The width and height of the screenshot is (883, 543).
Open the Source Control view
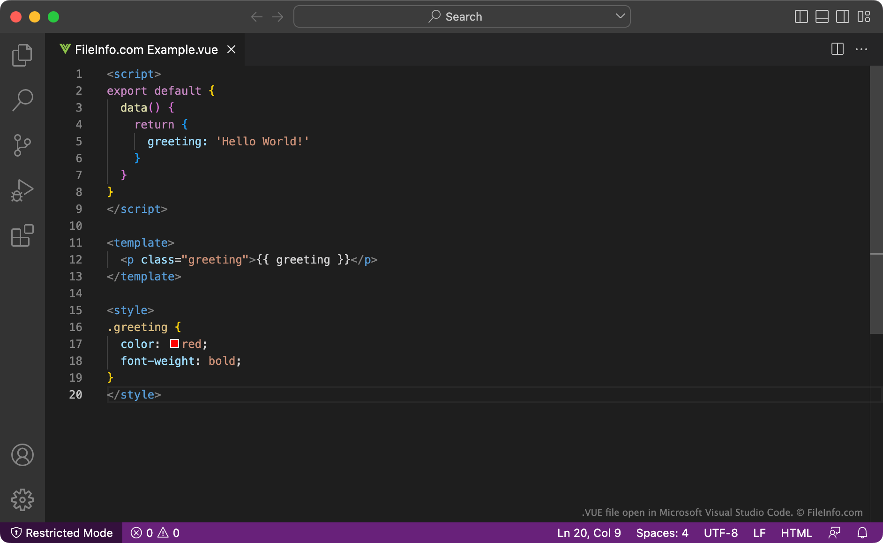(22, 145)
